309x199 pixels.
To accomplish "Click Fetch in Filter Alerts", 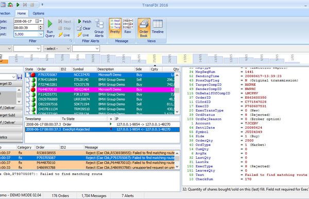I will pyautogui.click(x=85, y=22).
